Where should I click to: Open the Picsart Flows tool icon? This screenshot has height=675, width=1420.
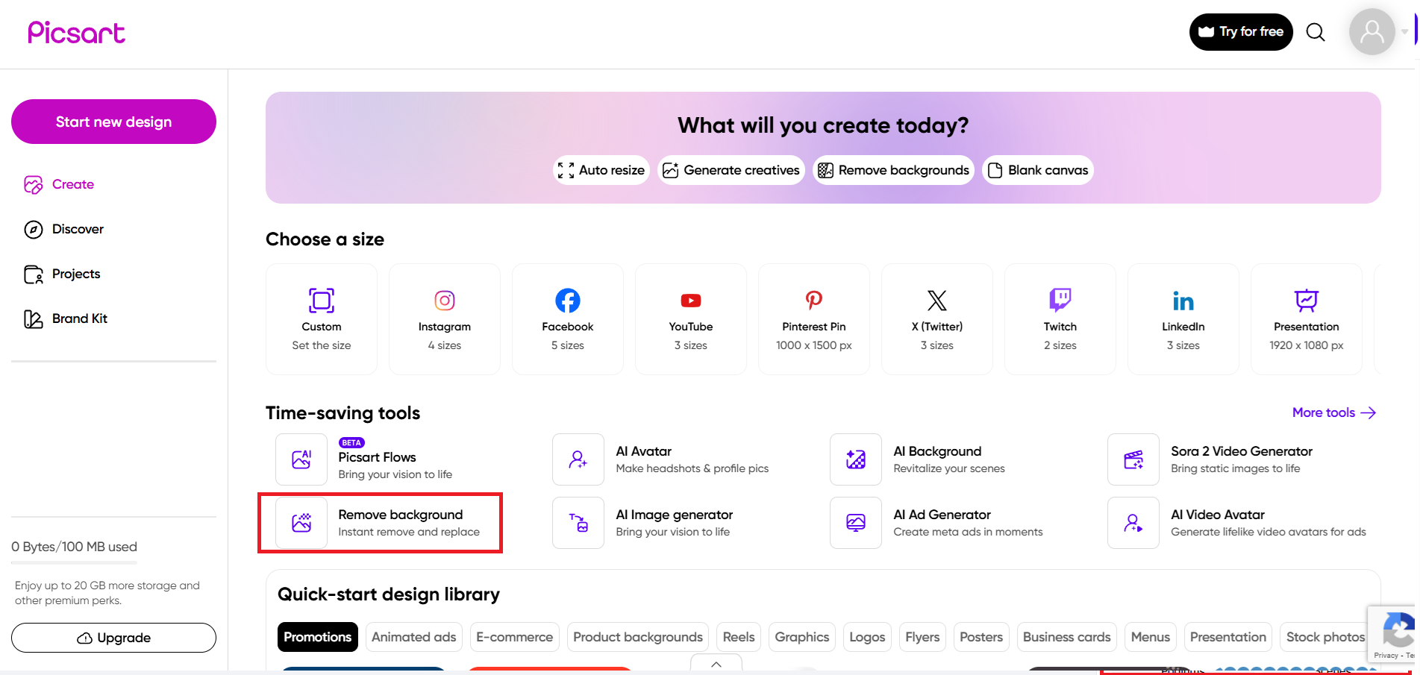301,459
